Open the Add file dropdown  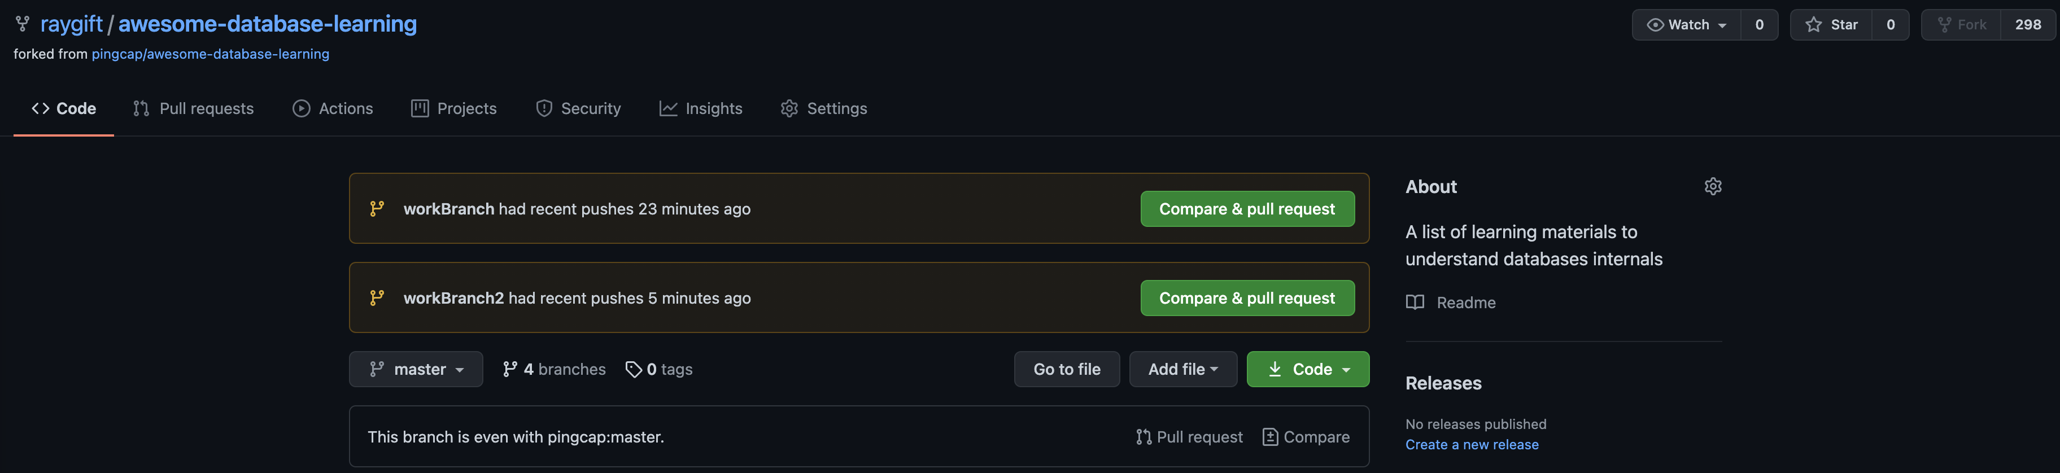coord(1182,369)
